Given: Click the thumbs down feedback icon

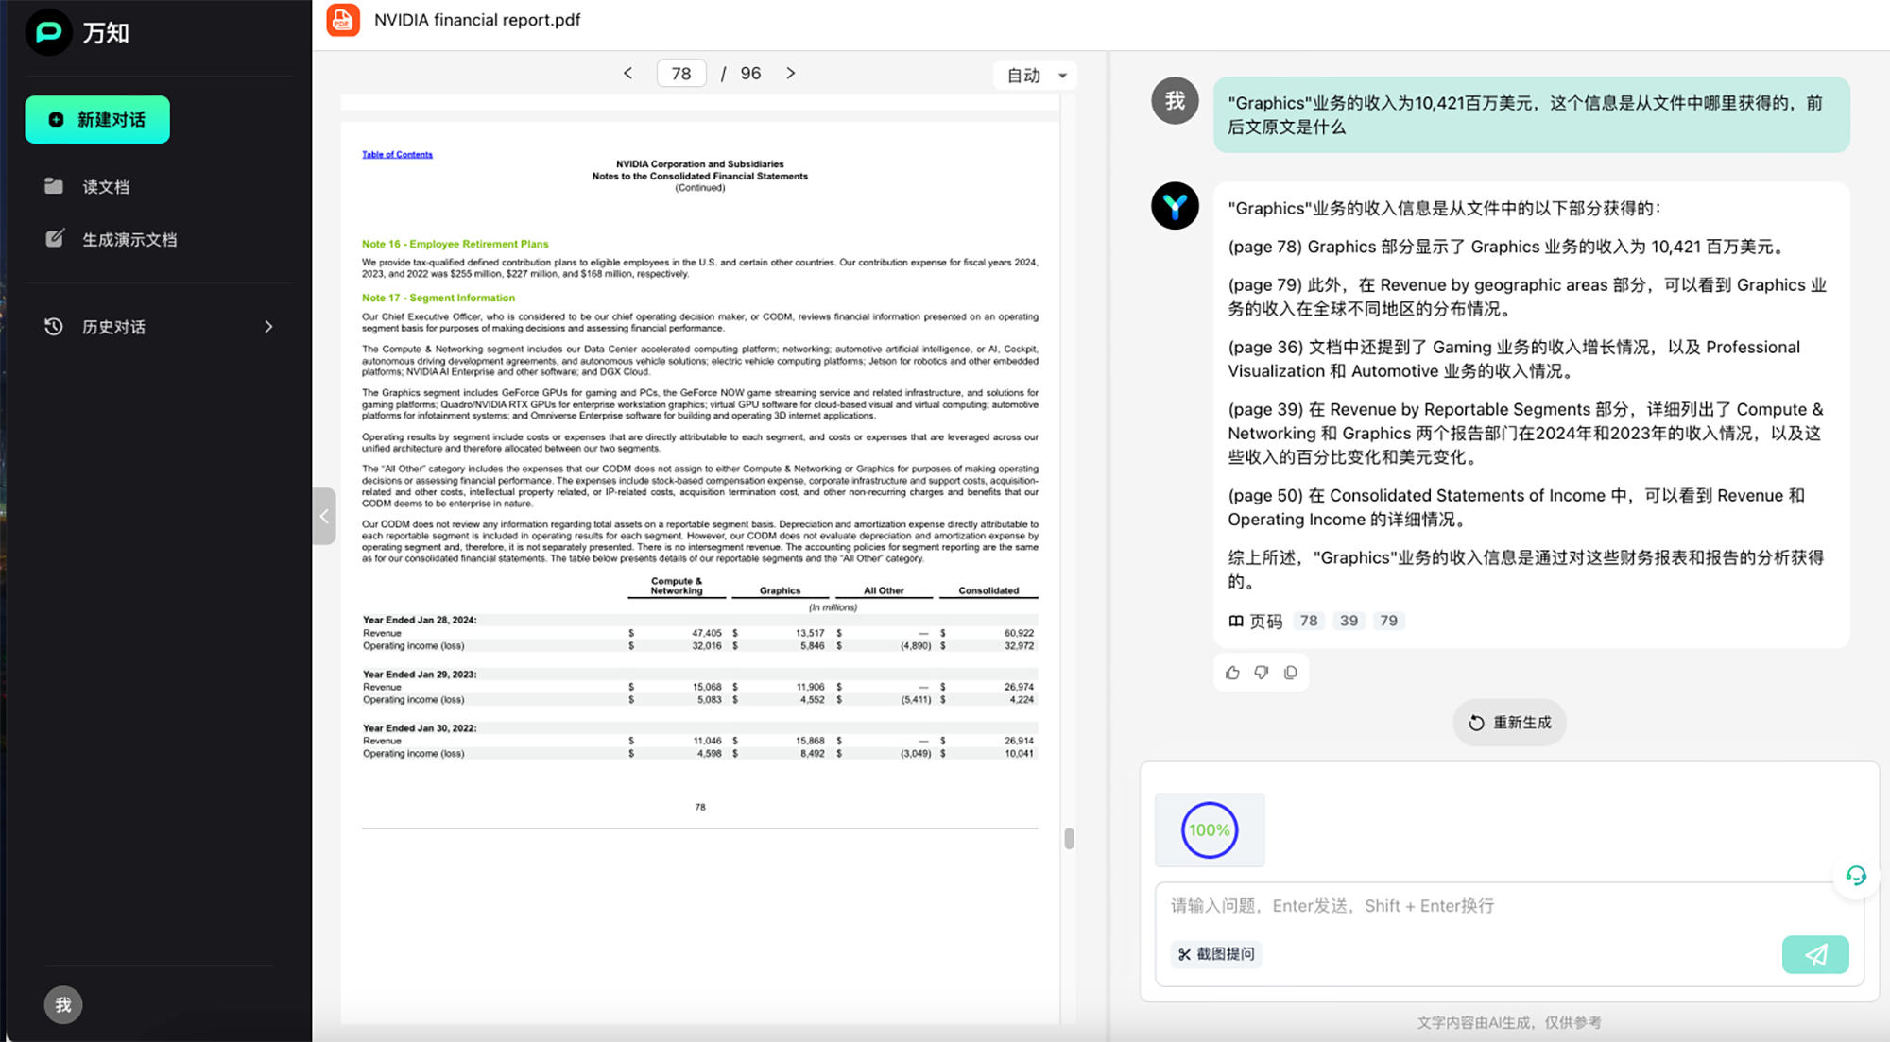Looking at the screenshot, I should (1262, 673).
